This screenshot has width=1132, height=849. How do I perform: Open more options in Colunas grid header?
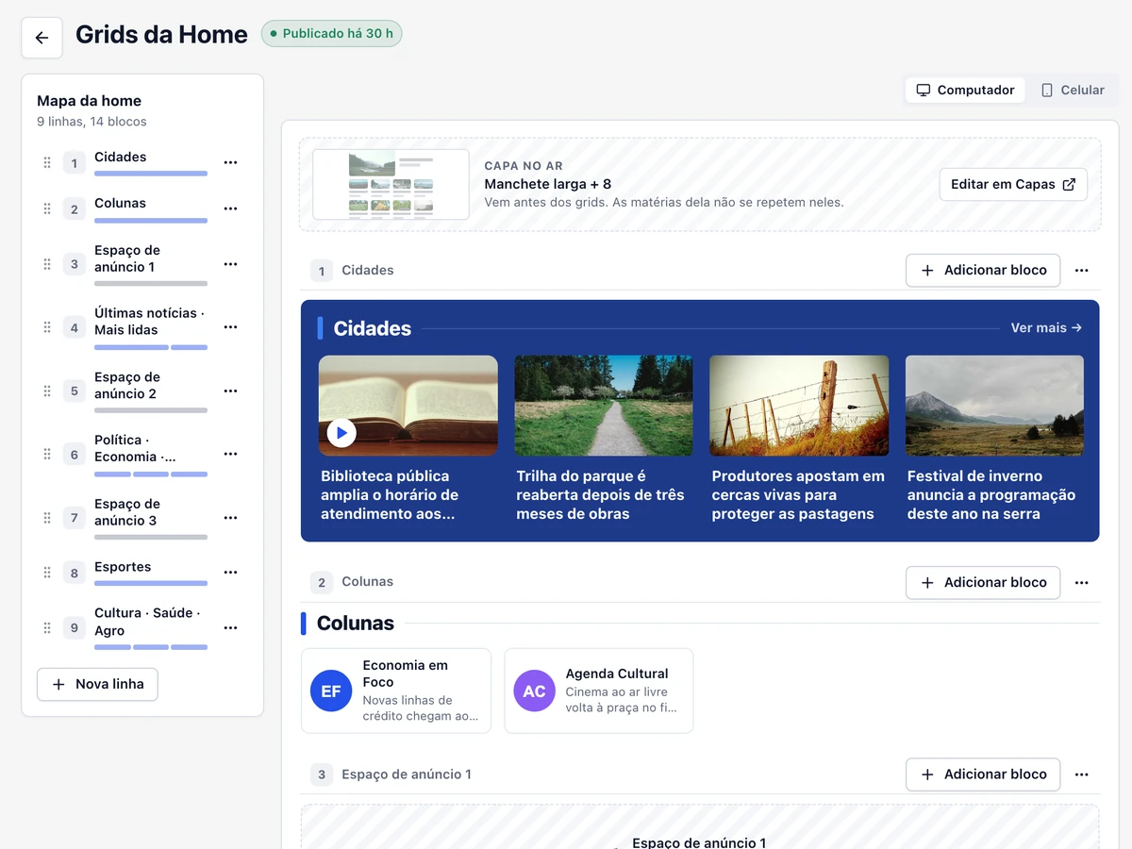click(x=1082, y=583)
